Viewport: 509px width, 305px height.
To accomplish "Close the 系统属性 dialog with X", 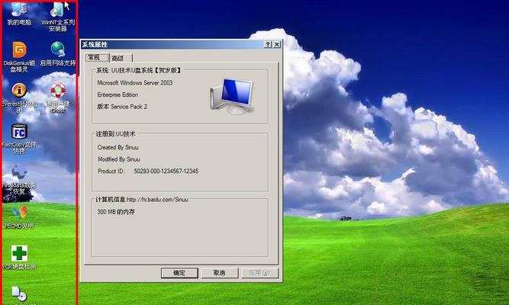I will 277,44.
